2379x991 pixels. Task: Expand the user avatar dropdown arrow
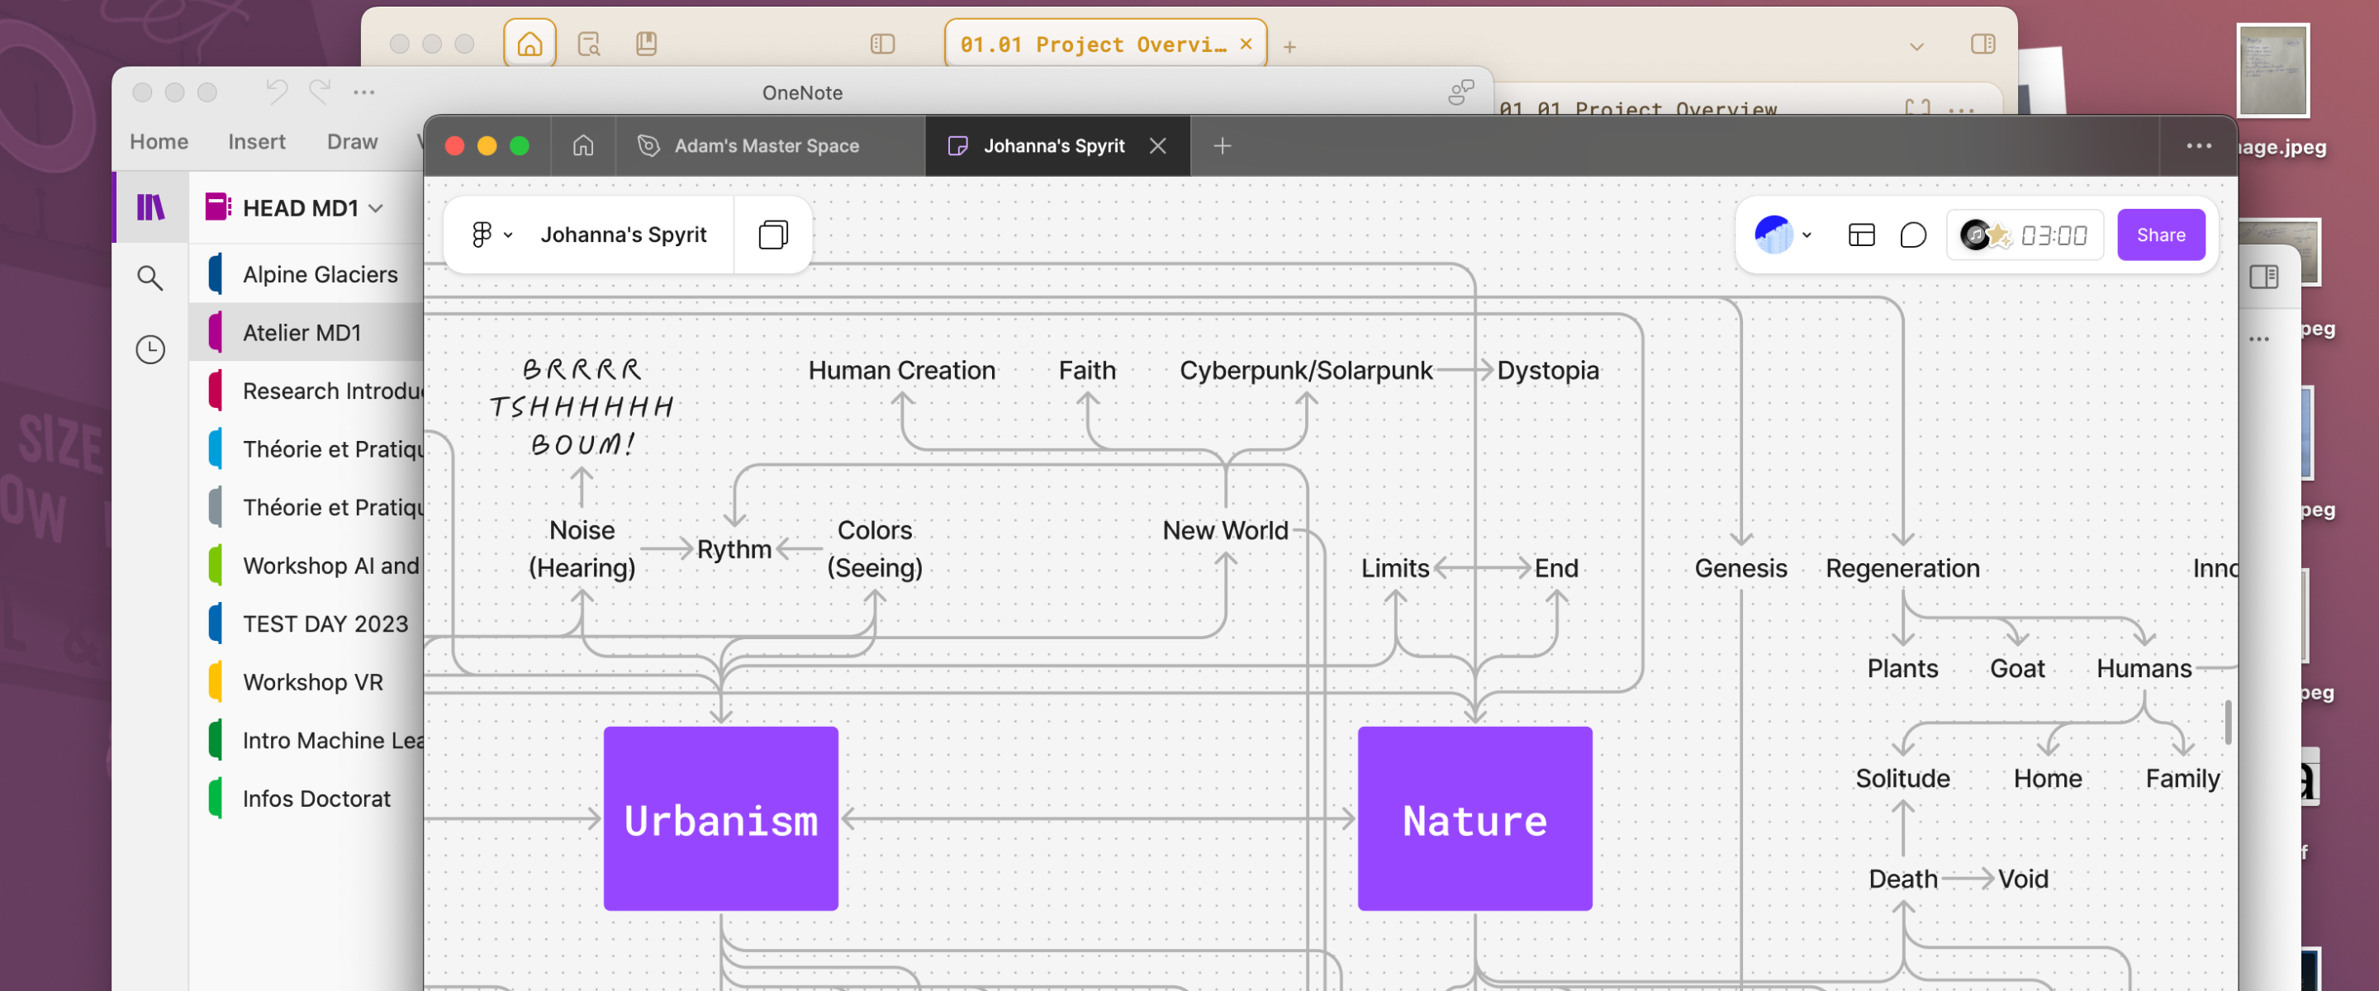pyautogui.click(x=1807, y=235)
